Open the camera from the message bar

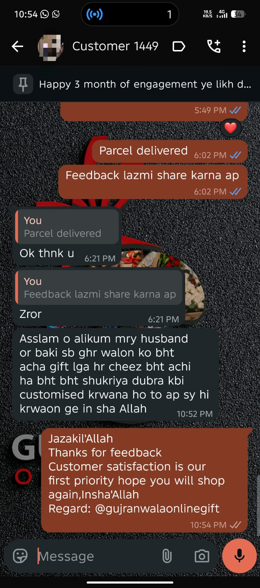click(202, 556)
